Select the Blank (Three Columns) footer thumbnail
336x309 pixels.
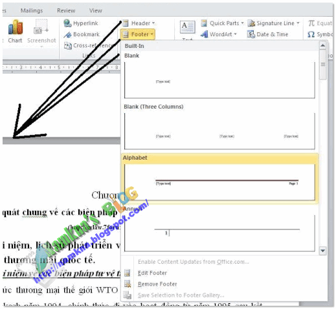(x=219, y=131)
